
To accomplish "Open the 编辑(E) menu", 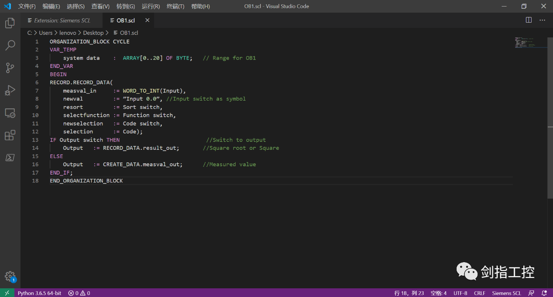I will click(51, 6).
